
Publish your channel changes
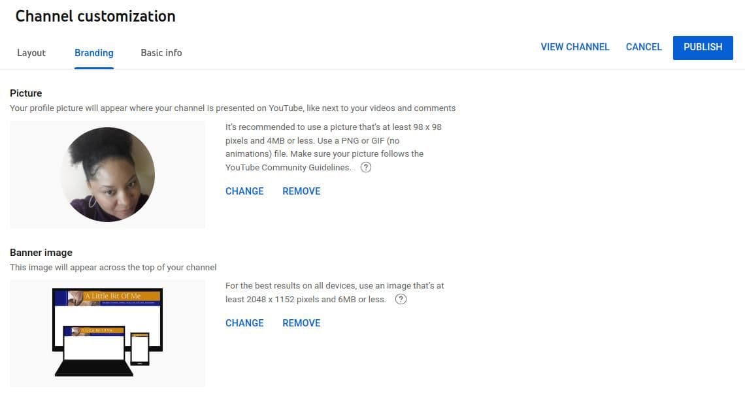pos(703,47)
